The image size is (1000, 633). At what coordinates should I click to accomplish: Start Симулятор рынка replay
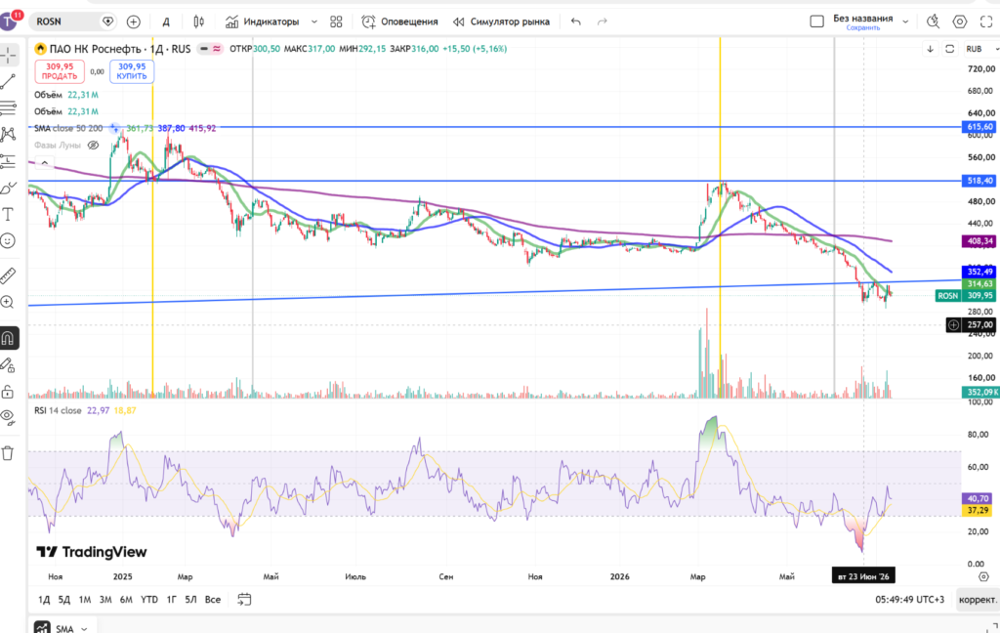click(501, 21)
